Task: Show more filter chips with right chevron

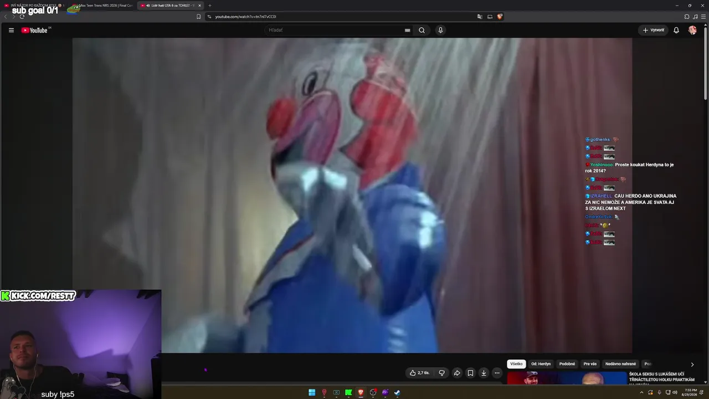Action: [692, 365]
